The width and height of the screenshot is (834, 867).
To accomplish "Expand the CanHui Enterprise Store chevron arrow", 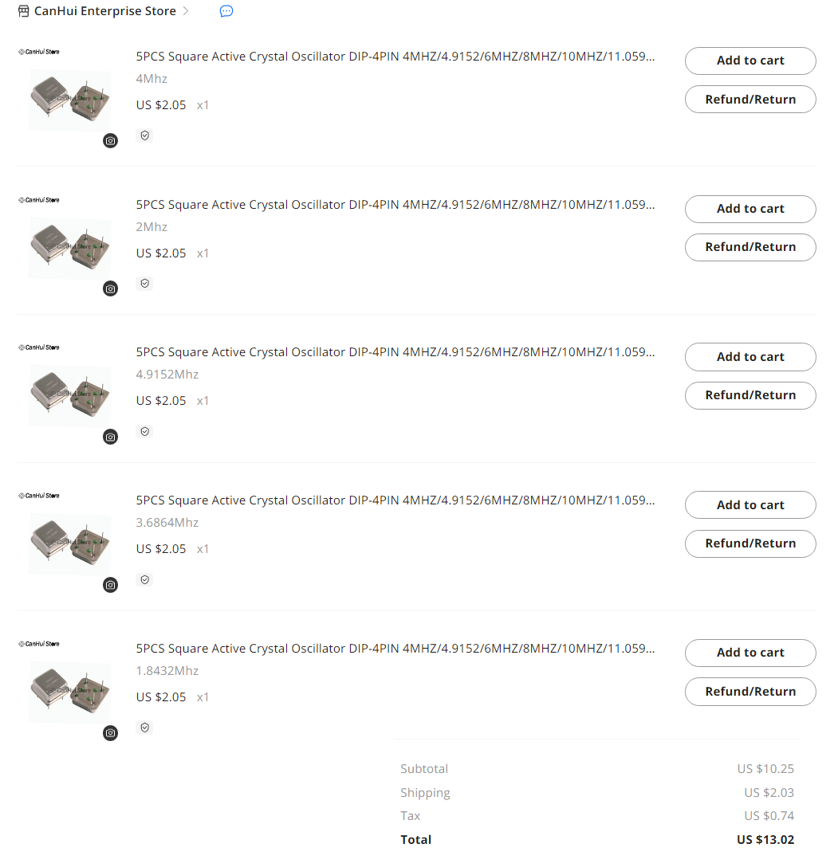I will pyautogui.click(x=186, y=11).
